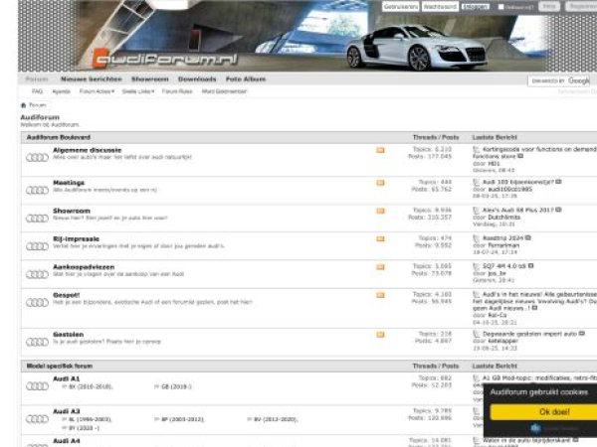Open the GB (2018-) subforum link
The image size is (597, 447).
pos(176,387)
